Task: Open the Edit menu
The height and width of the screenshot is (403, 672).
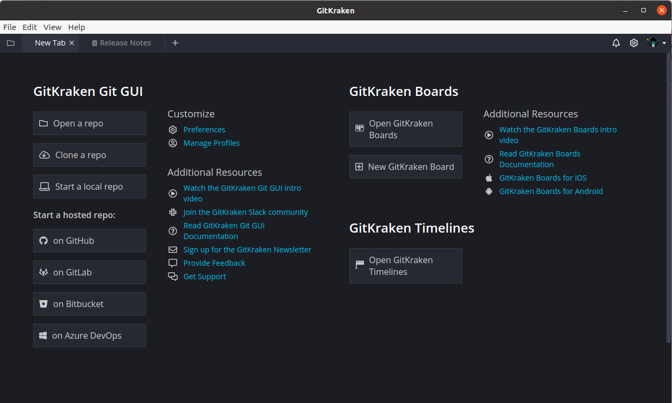Action: pyautogui.click(x=30, y=27)
